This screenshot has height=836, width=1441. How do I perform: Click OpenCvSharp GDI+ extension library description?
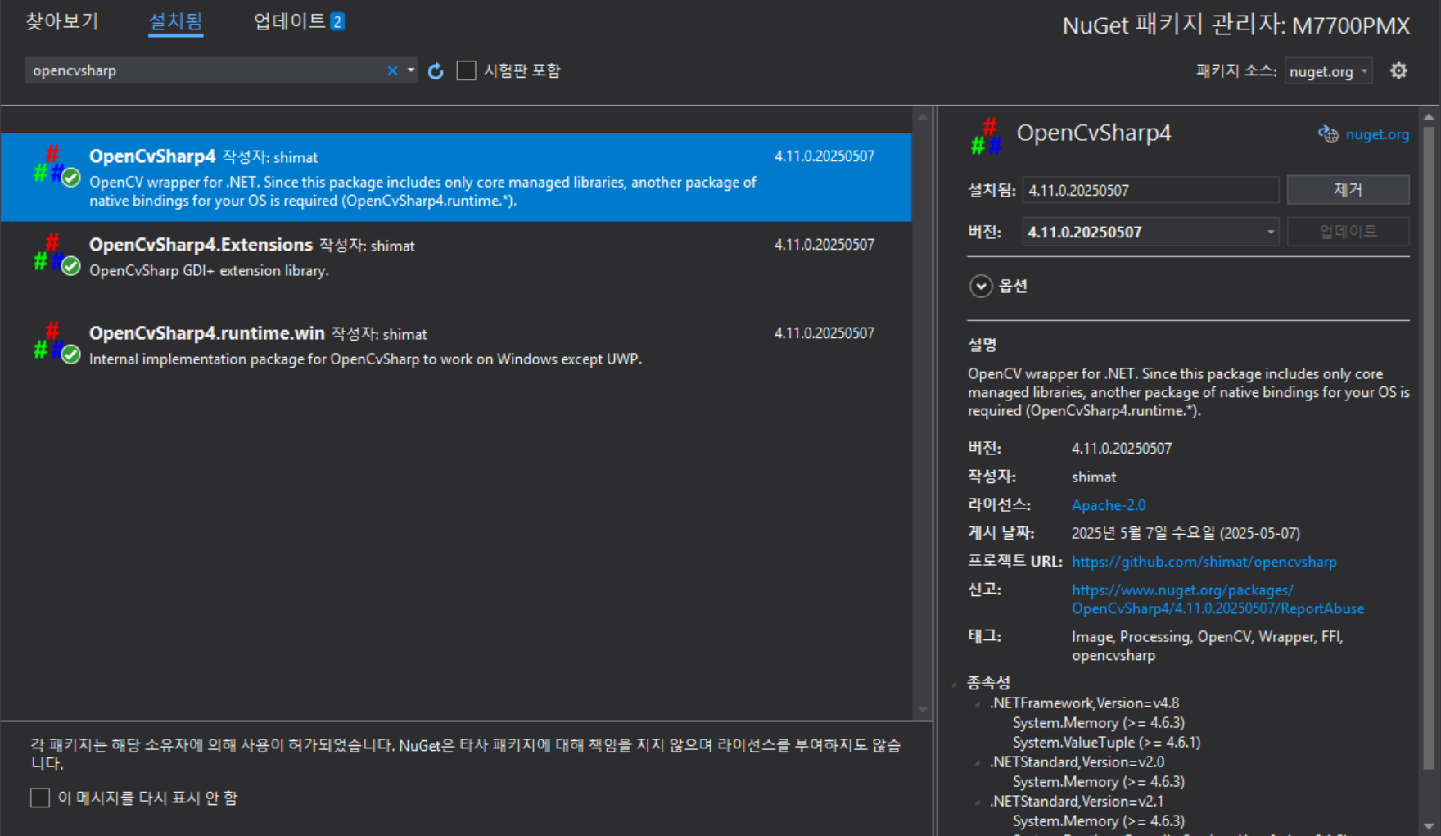click(x=209, y=271)
